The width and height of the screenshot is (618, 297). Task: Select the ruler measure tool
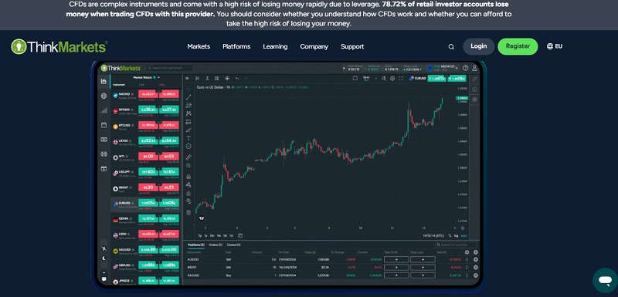[188, 157]
